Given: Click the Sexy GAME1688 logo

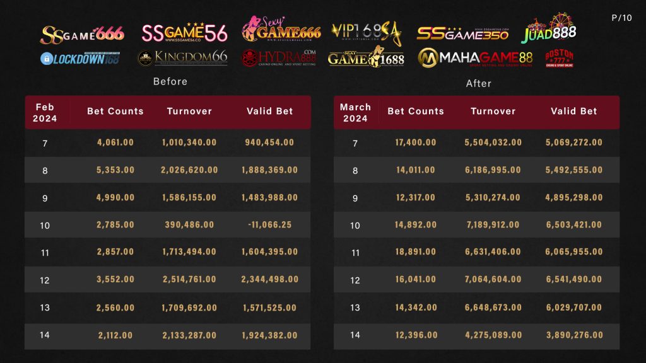Looking at the screenshot, I should pyautogui.click(x=366, y=58).
